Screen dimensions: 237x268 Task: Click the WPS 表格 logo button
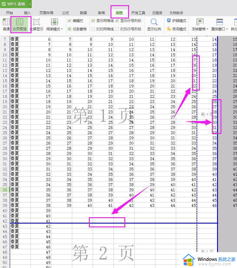pos(14,4)
